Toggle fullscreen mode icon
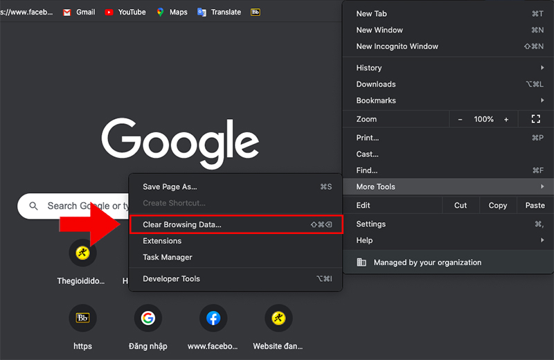The image size is (554, 360). point(535,119)
